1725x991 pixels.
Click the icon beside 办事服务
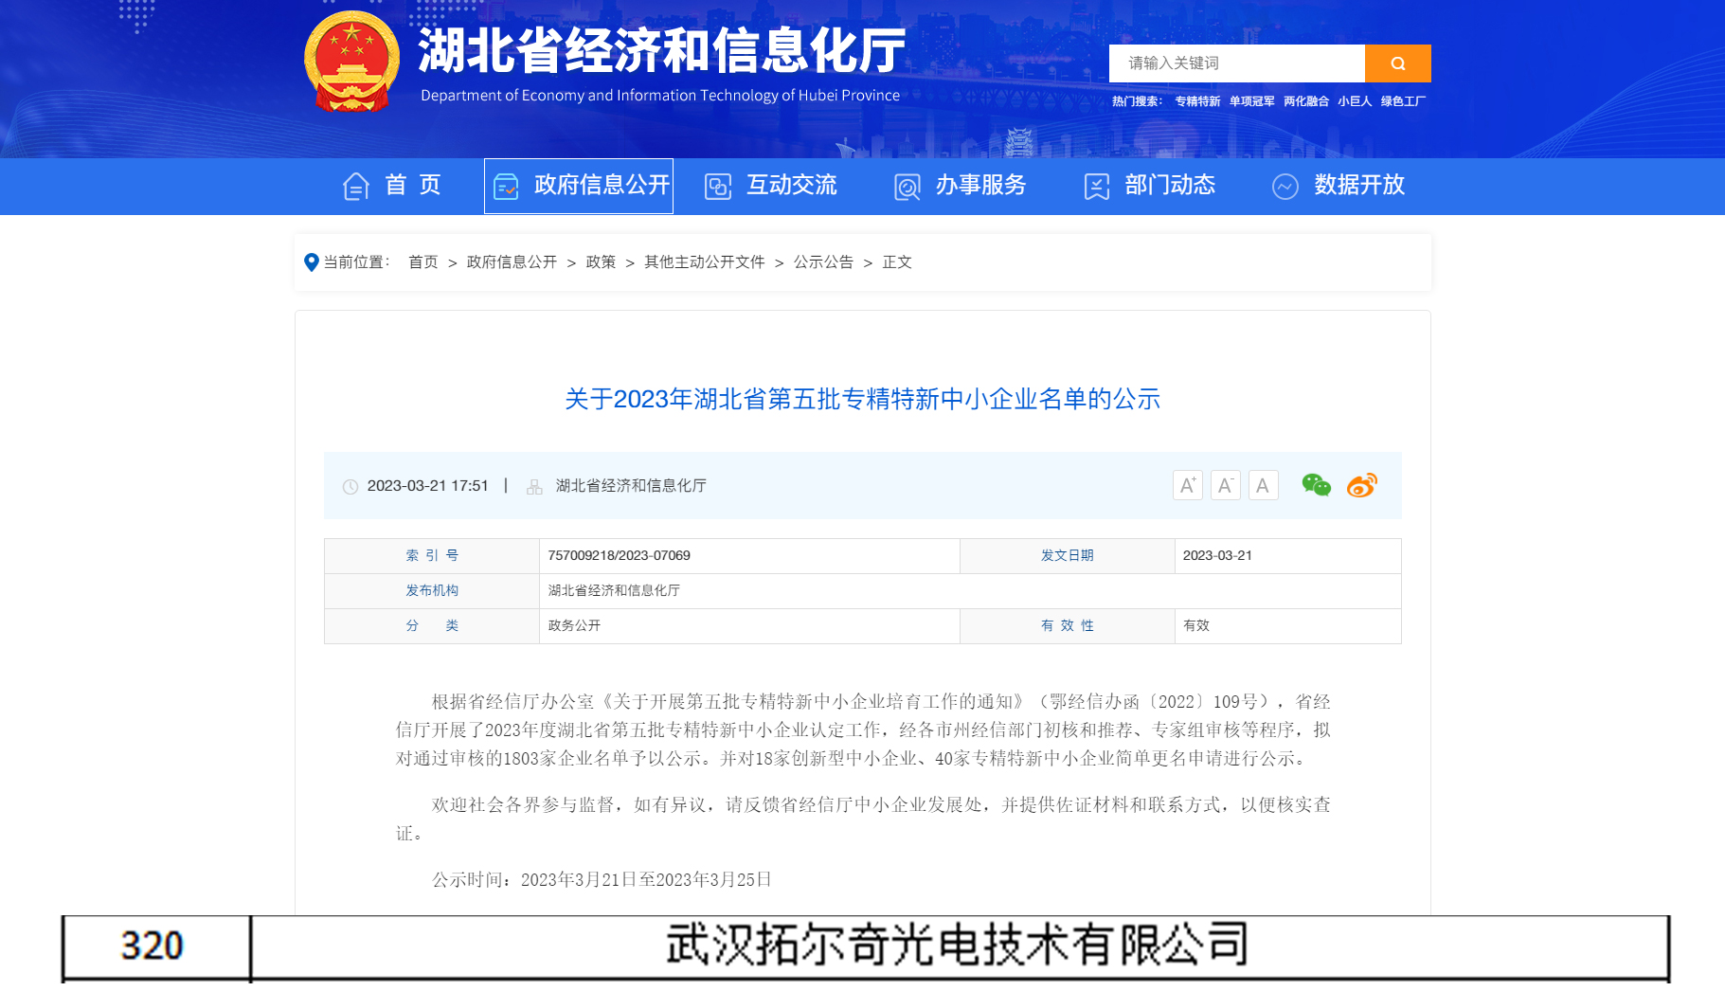[x=907, y=187]
